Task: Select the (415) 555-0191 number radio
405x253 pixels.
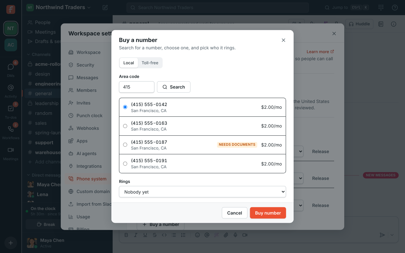Action: (125, 164)
